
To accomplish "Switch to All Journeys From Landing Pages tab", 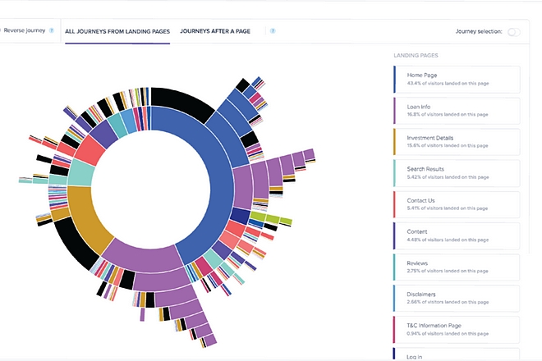I will click(117, 31).
